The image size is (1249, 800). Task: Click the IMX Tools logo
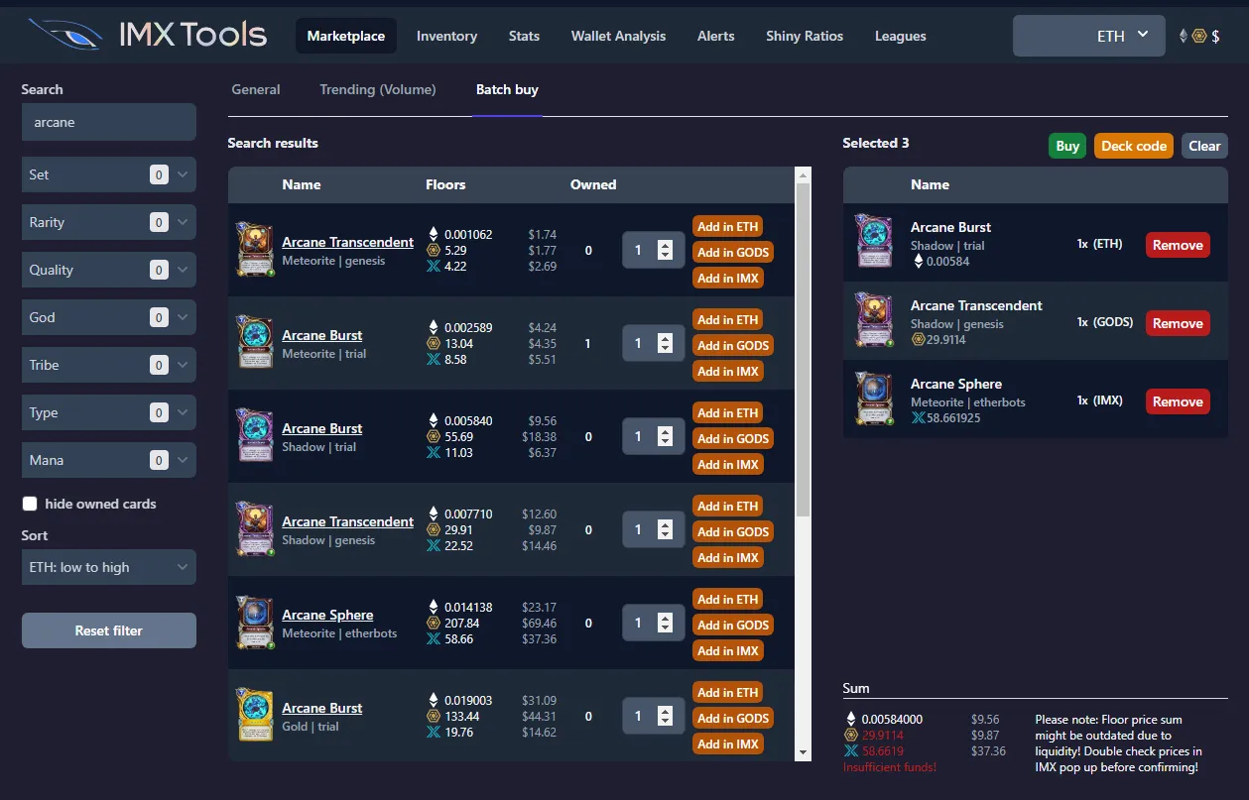tap(148, 35)
